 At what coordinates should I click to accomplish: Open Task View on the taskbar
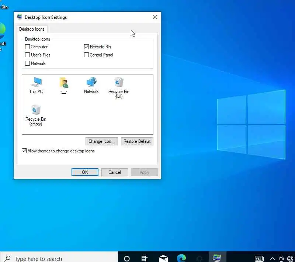(x=145, y=259)
